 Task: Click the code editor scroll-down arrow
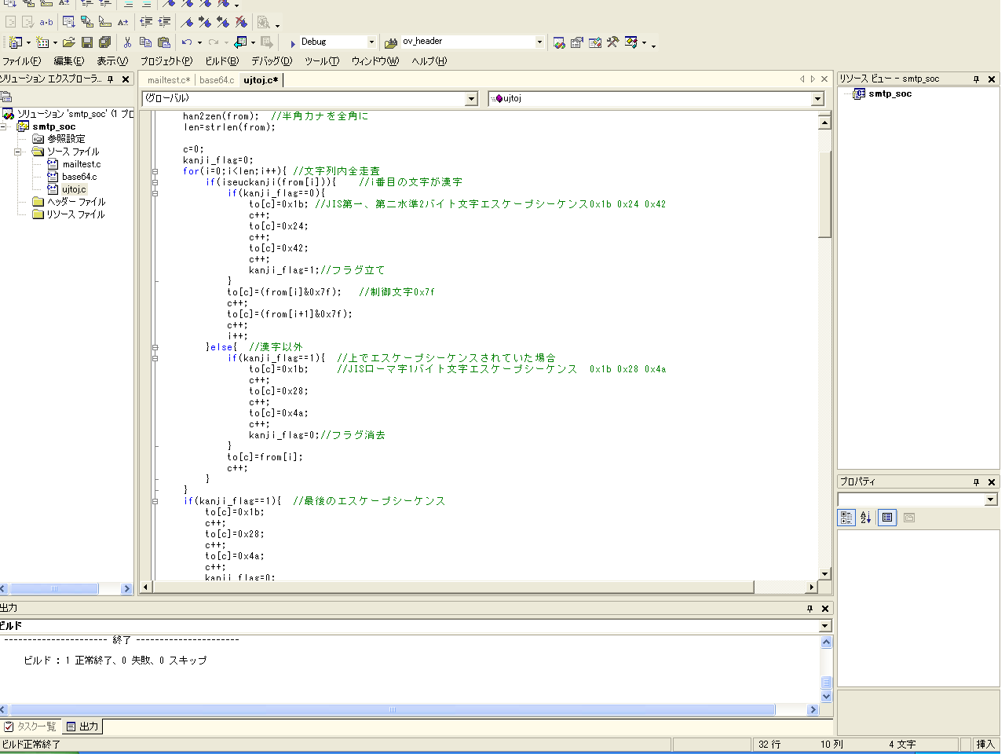coord(824,574)
